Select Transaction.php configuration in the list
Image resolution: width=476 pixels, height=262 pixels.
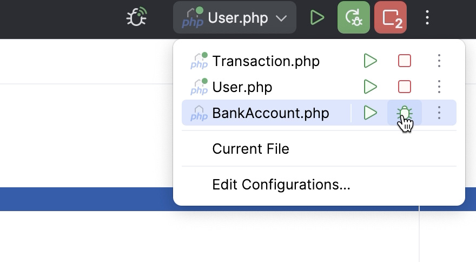point(266,61)
